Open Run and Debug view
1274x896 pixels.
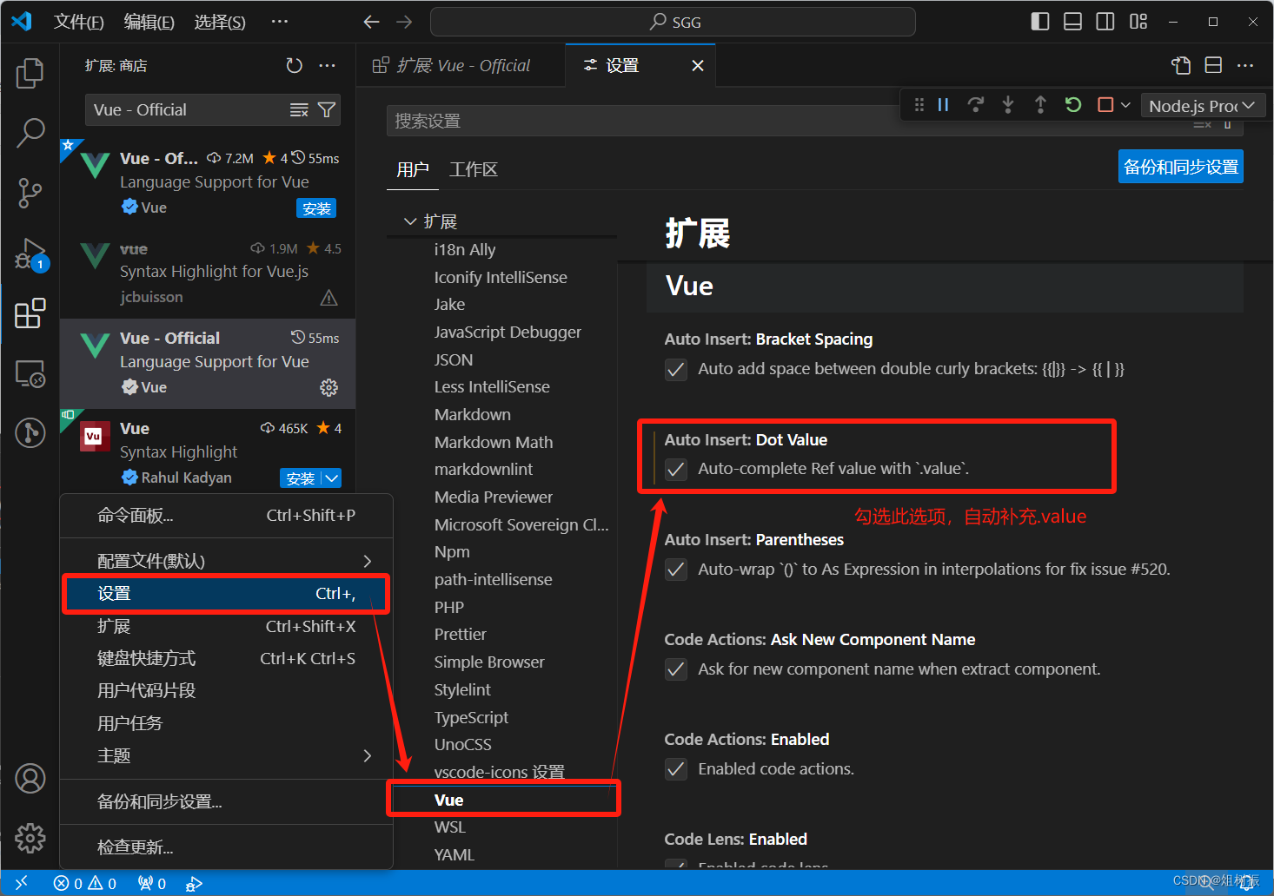click(x=30, y=254)
